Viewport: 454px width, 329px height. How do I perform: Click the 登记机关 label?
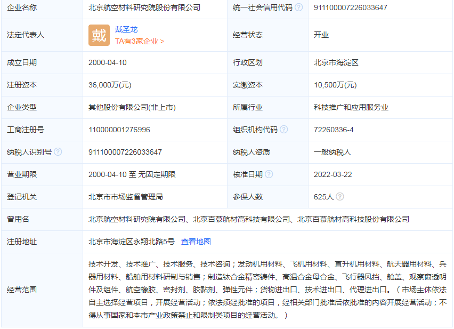point(22,197)
